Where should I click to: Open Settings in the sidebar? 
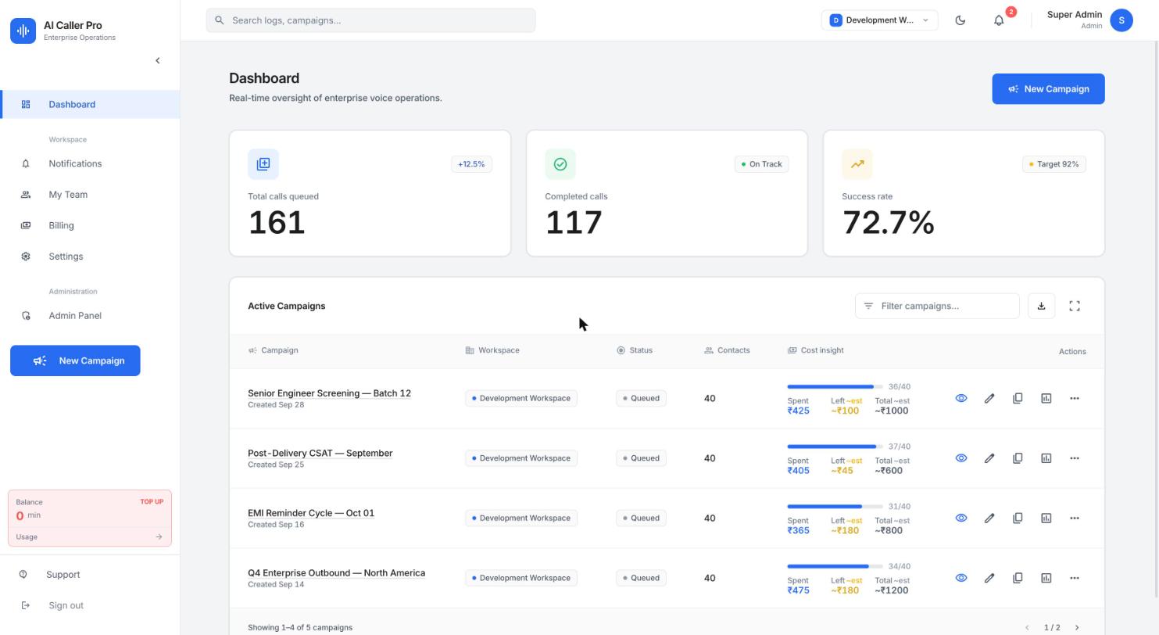coord(90,257)
